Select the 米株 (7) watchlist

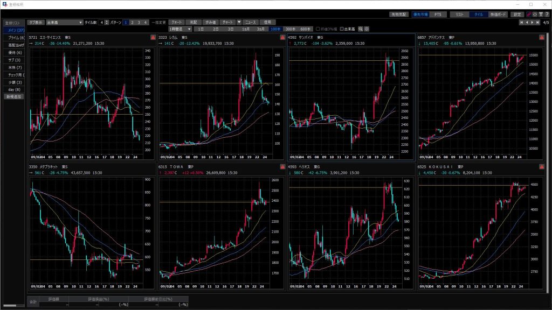click(14, 67)
